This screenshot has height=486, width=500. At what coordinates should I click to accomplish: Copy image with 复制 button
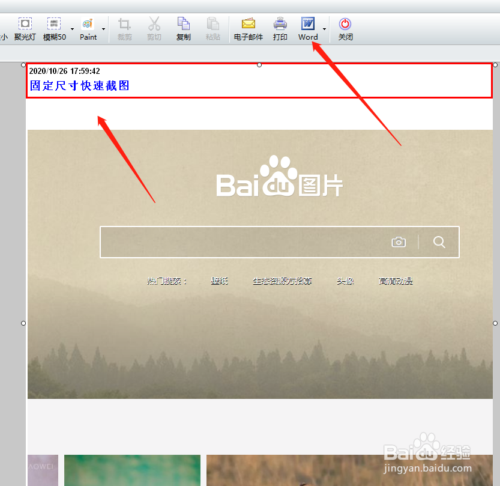(183, 29)
